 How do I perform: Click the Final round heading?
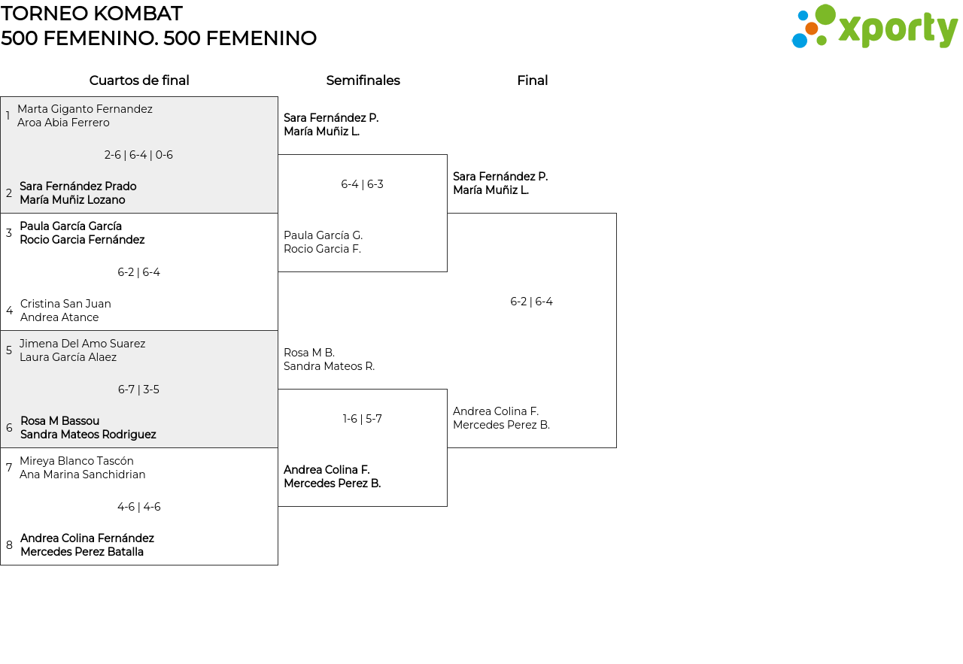point(532,80)
